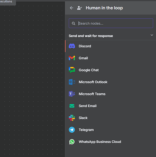Select the Discord logo icon
Image resolution: width=156 pixels, height=157 pixels.
(72, 46)
